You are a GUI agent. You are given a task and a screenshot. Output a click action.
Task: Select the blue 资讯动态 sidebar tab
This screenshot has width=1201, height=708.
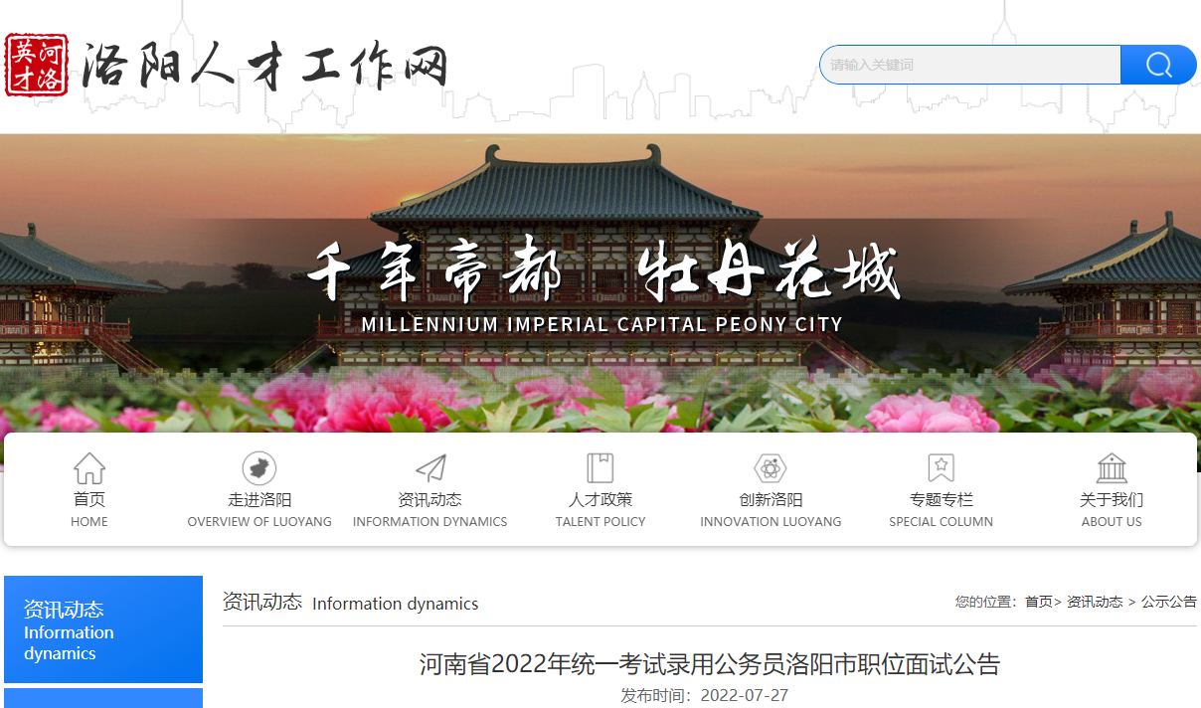[x=103, y=629]
